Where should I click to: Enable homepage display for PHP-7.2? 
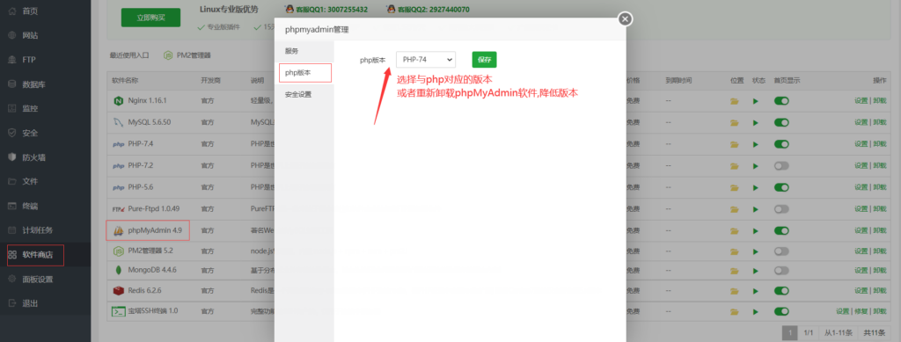click(781, 165)
